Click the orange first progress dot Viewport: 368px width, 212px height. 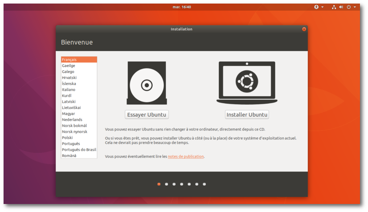[x=159, y=184]
